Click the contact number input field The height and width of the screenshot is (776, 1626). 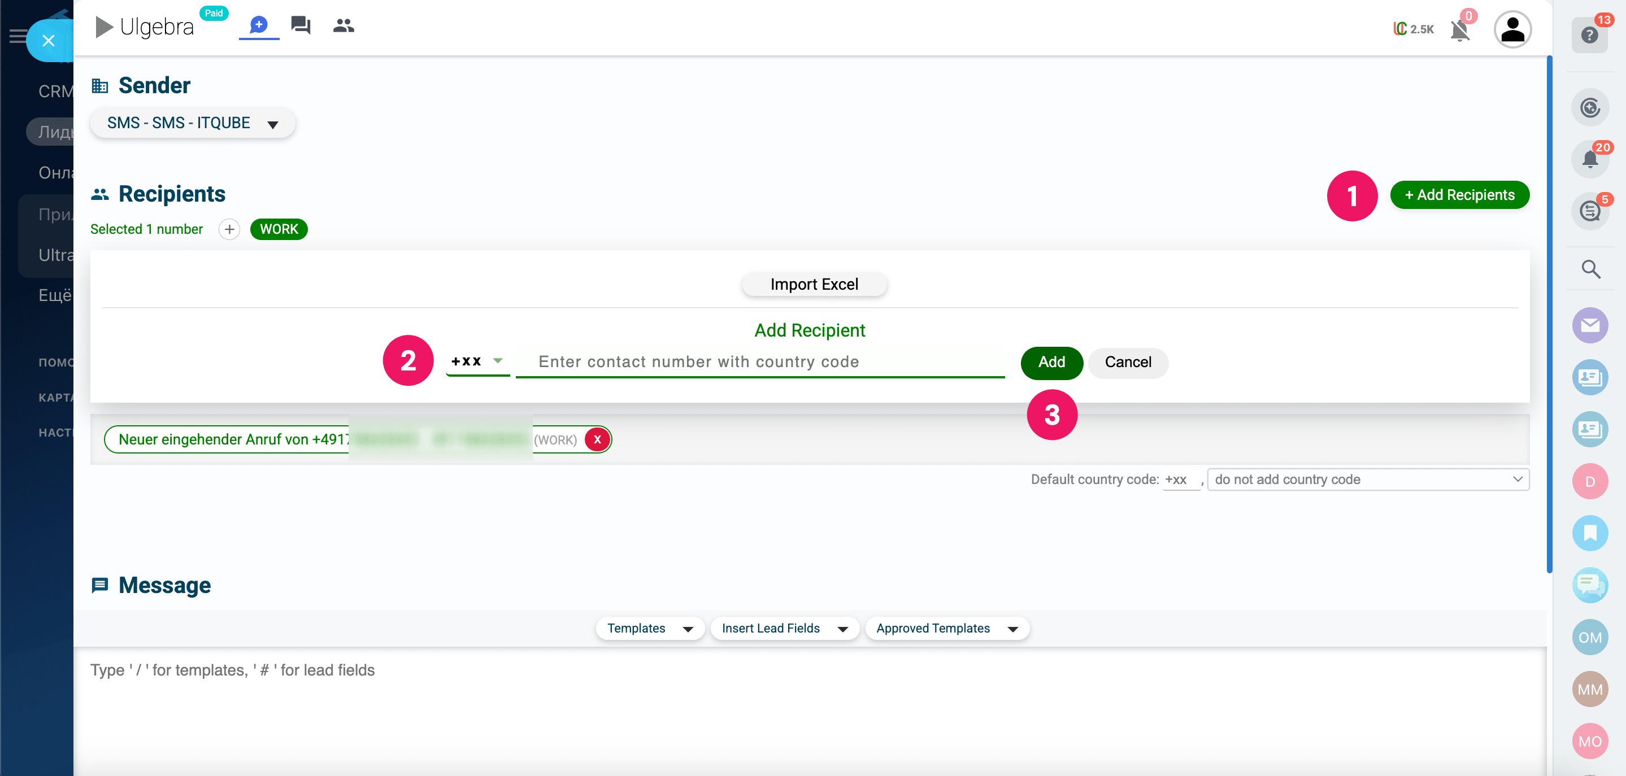click(760, 362)
